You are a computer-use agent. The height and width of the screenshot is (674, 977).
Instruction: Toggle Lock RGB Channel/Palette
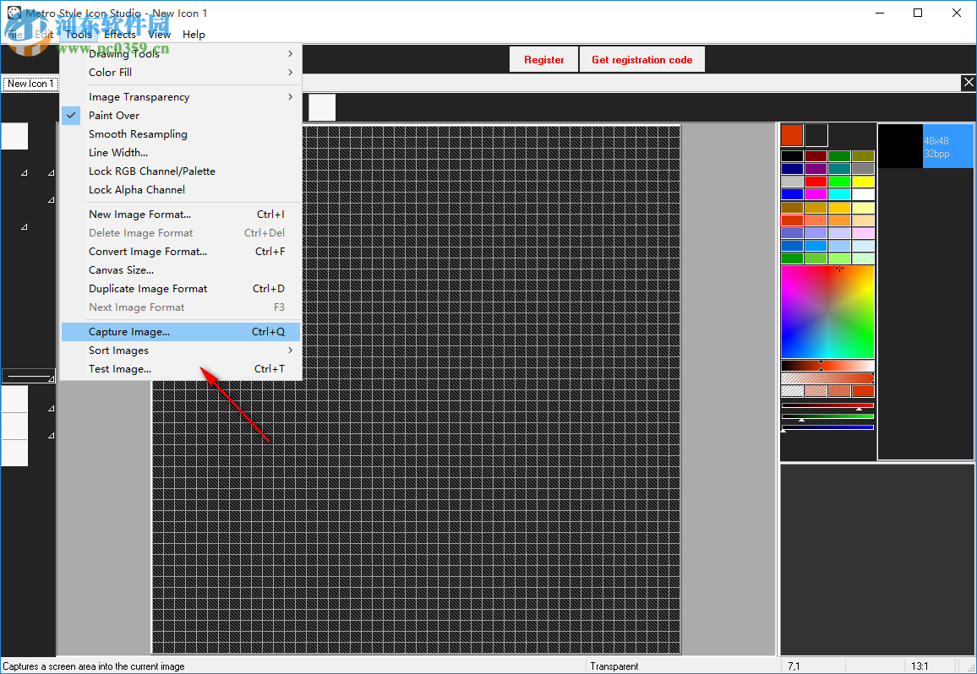coord(181,171)
